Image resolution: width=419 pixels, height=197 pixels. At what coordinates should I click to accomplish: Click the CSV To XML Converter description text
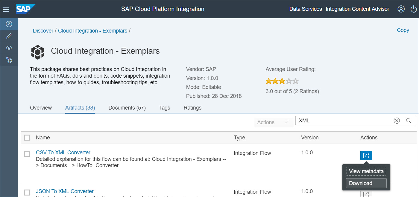tap(131, 162)
